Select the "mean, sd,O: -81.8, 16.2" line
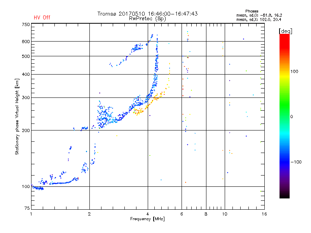The height and width of the screenshot is (233, 311). 259,15
